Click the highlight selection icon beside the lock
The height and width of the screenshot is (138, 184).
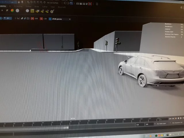tap(22, 2)
